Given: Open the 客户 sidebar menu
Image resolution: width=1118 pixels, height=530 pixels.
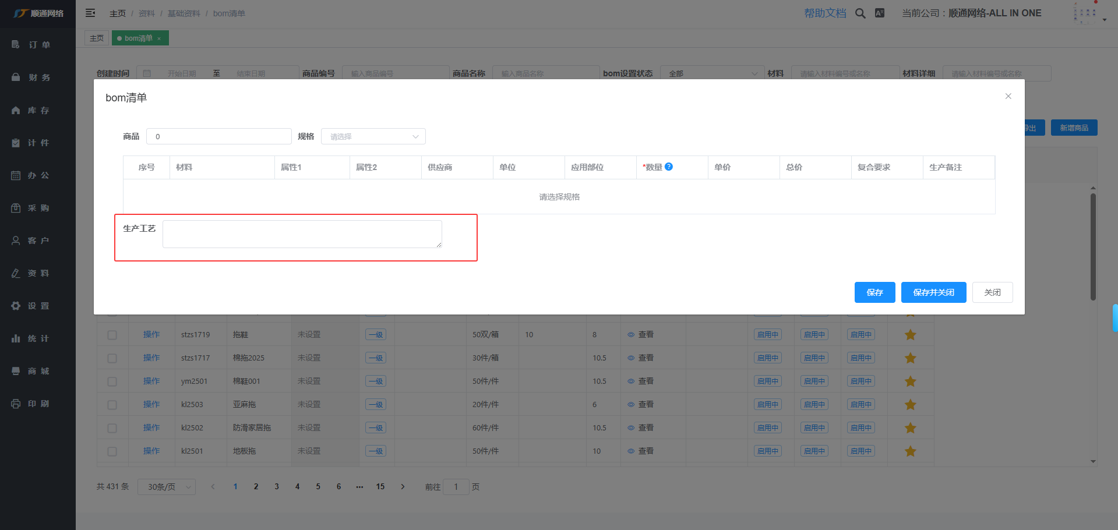Looking at the screenshot, I should tap(38, 241).
